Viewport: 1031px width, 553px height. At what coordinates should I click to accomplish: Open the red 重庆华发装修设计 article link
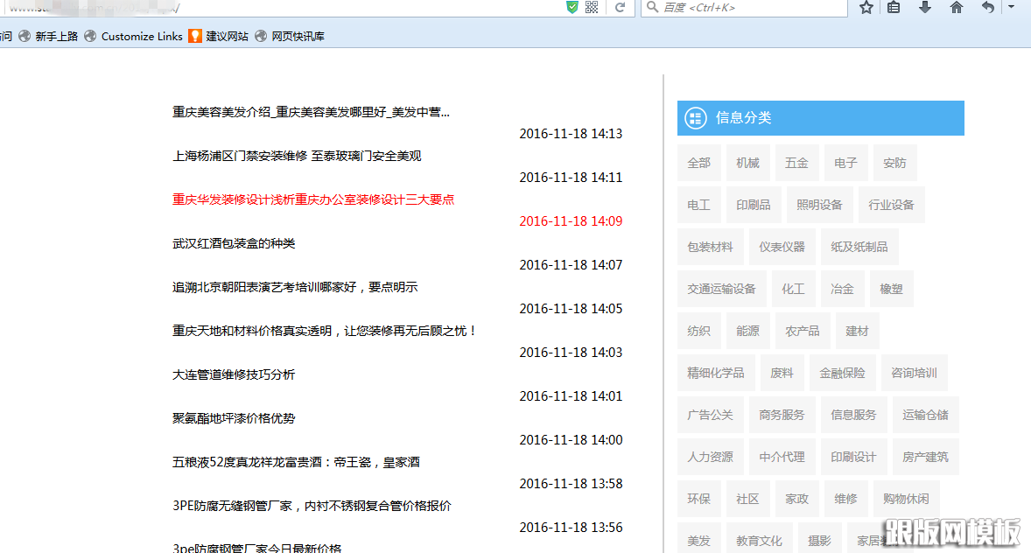tap(313, 199)
